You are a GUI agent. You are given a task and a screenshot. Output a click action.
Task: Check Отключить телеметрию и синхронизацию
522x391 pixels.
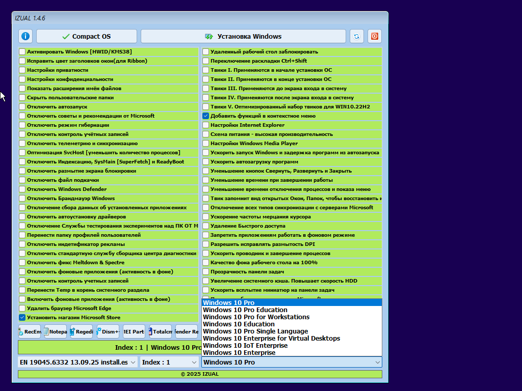[22, 143]
